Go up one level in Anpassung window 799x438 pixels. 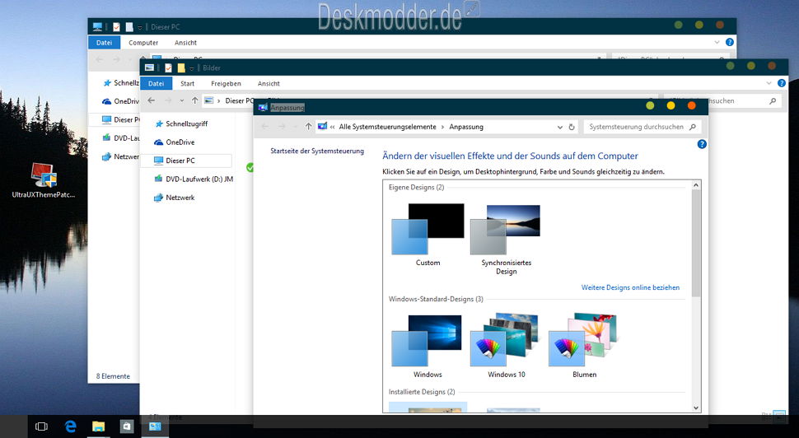point(308,126)
